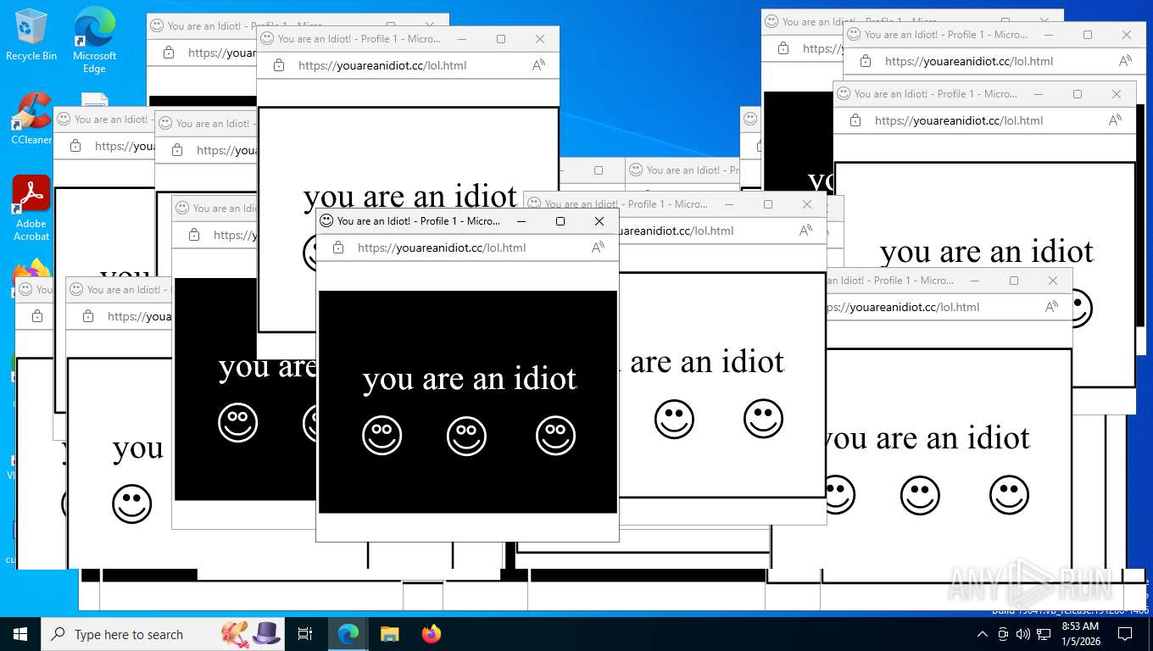Click smiley favicon of 'You are an Idiot! - Pr' window
Screen dimensions: 1153x651
pos(636,170)
